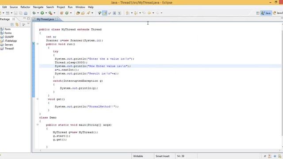The width and height of the screenshot is (283, 159).
Task: Toggle the Mark Occurrences highlighted icon
Action: (x=105, y=13)
